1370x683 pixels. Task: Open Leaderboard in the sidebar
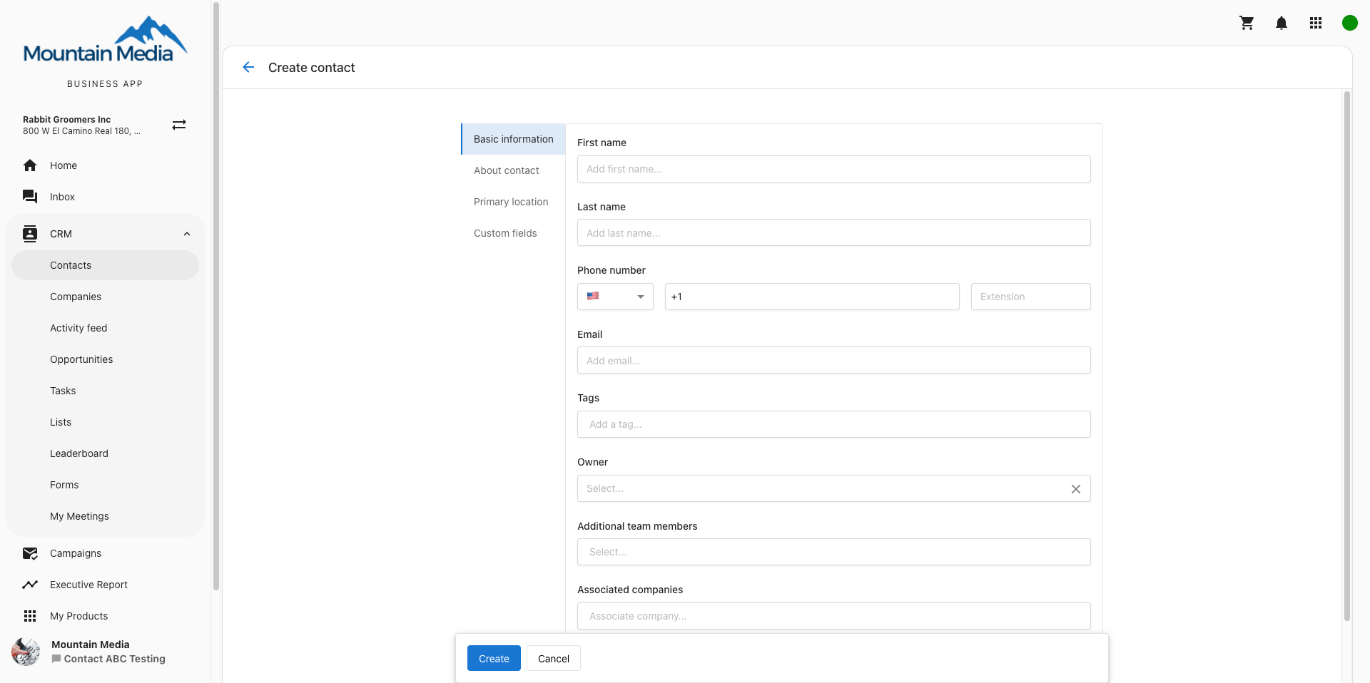(x=105, y=453)
